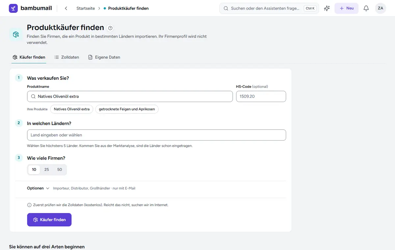This screenshot has height=250, width=395.
Task: Open the country selection field
Action: (156, 135)
